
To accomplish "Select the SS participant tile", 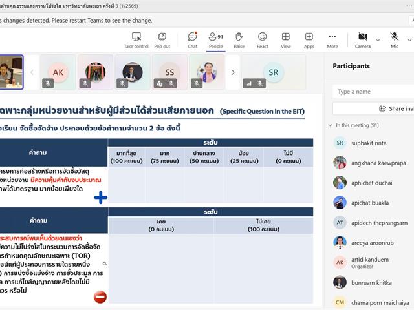I will 169,72.
